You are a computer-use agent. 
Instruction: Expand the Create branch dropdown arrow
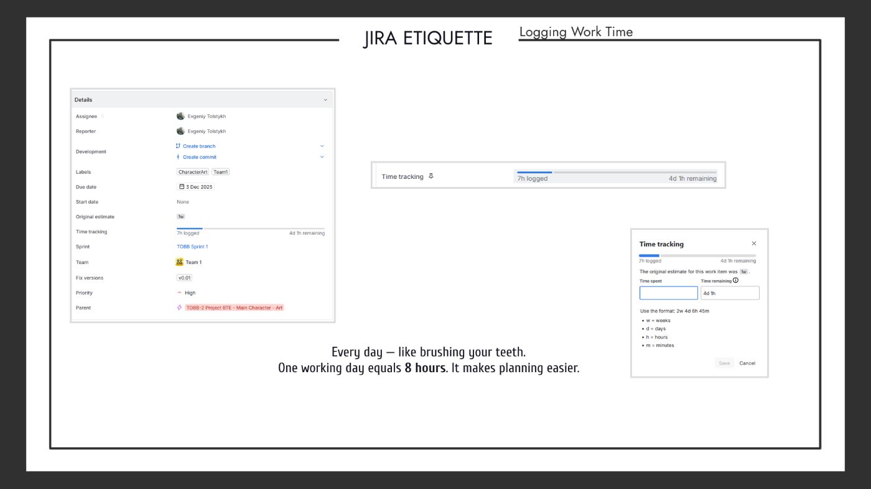[x=322, y=146]
